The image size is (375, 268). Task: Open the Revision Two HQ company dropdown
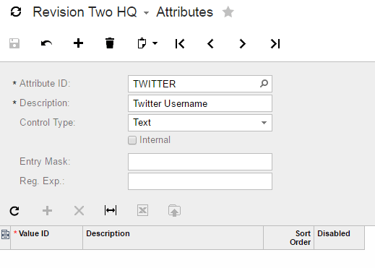[x=146, y=13]
